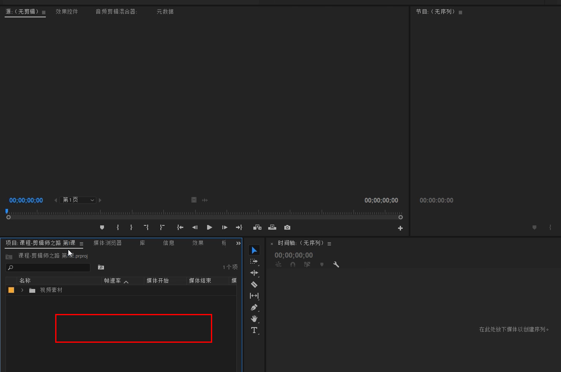
Task: Select the 视频素材 folder row
Action: (121, 290)
